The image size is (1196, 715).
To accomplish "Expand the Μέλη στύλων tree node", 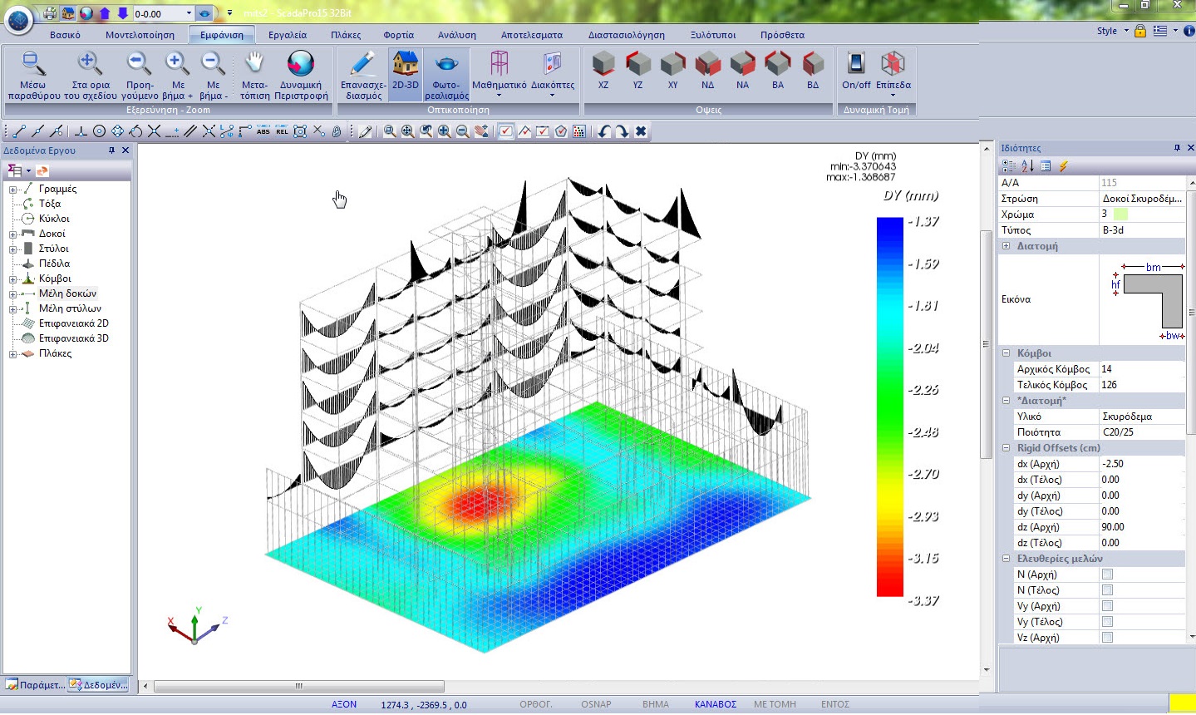I will tap(12, 309).
